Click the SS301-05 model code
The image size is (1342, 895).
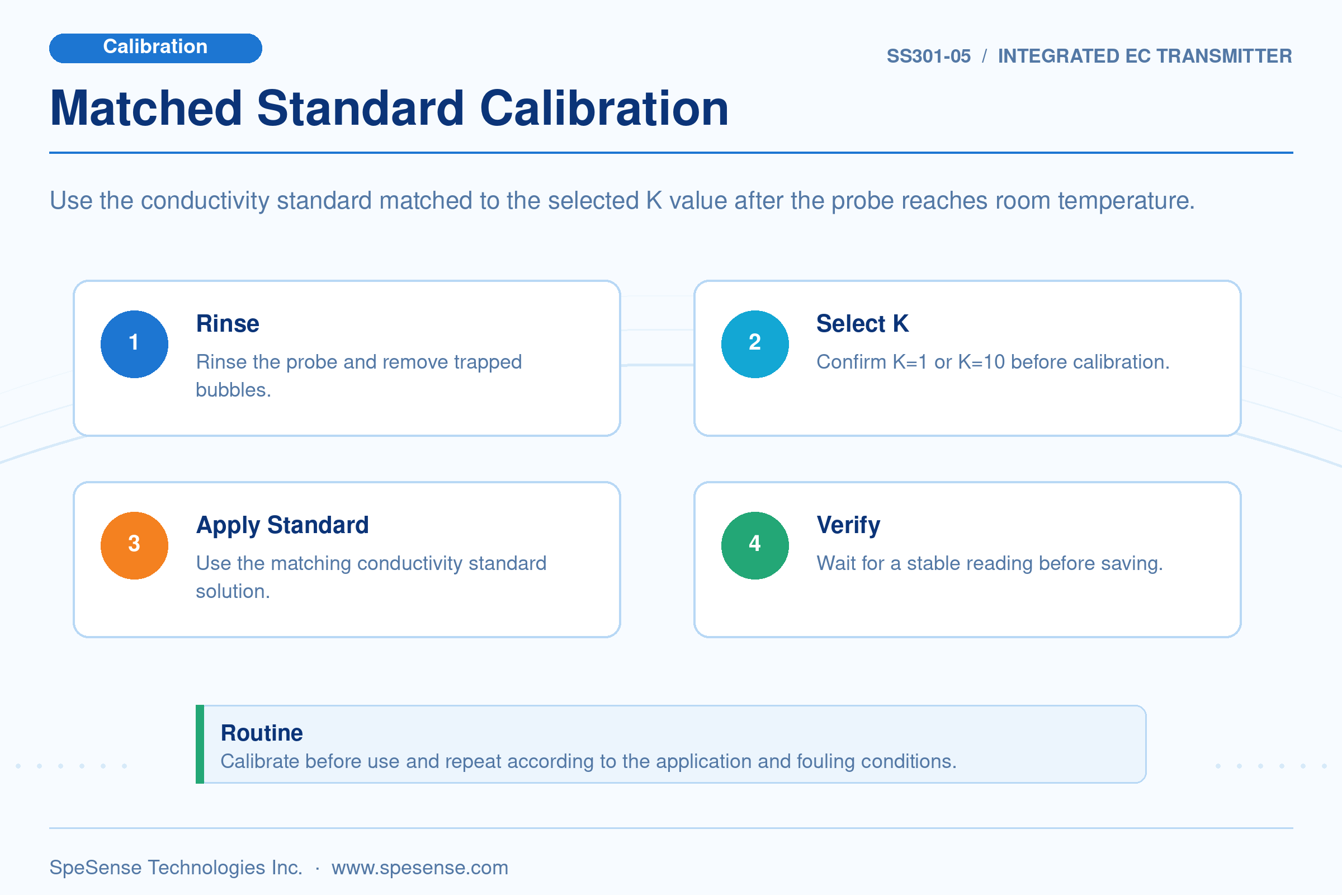928,56
